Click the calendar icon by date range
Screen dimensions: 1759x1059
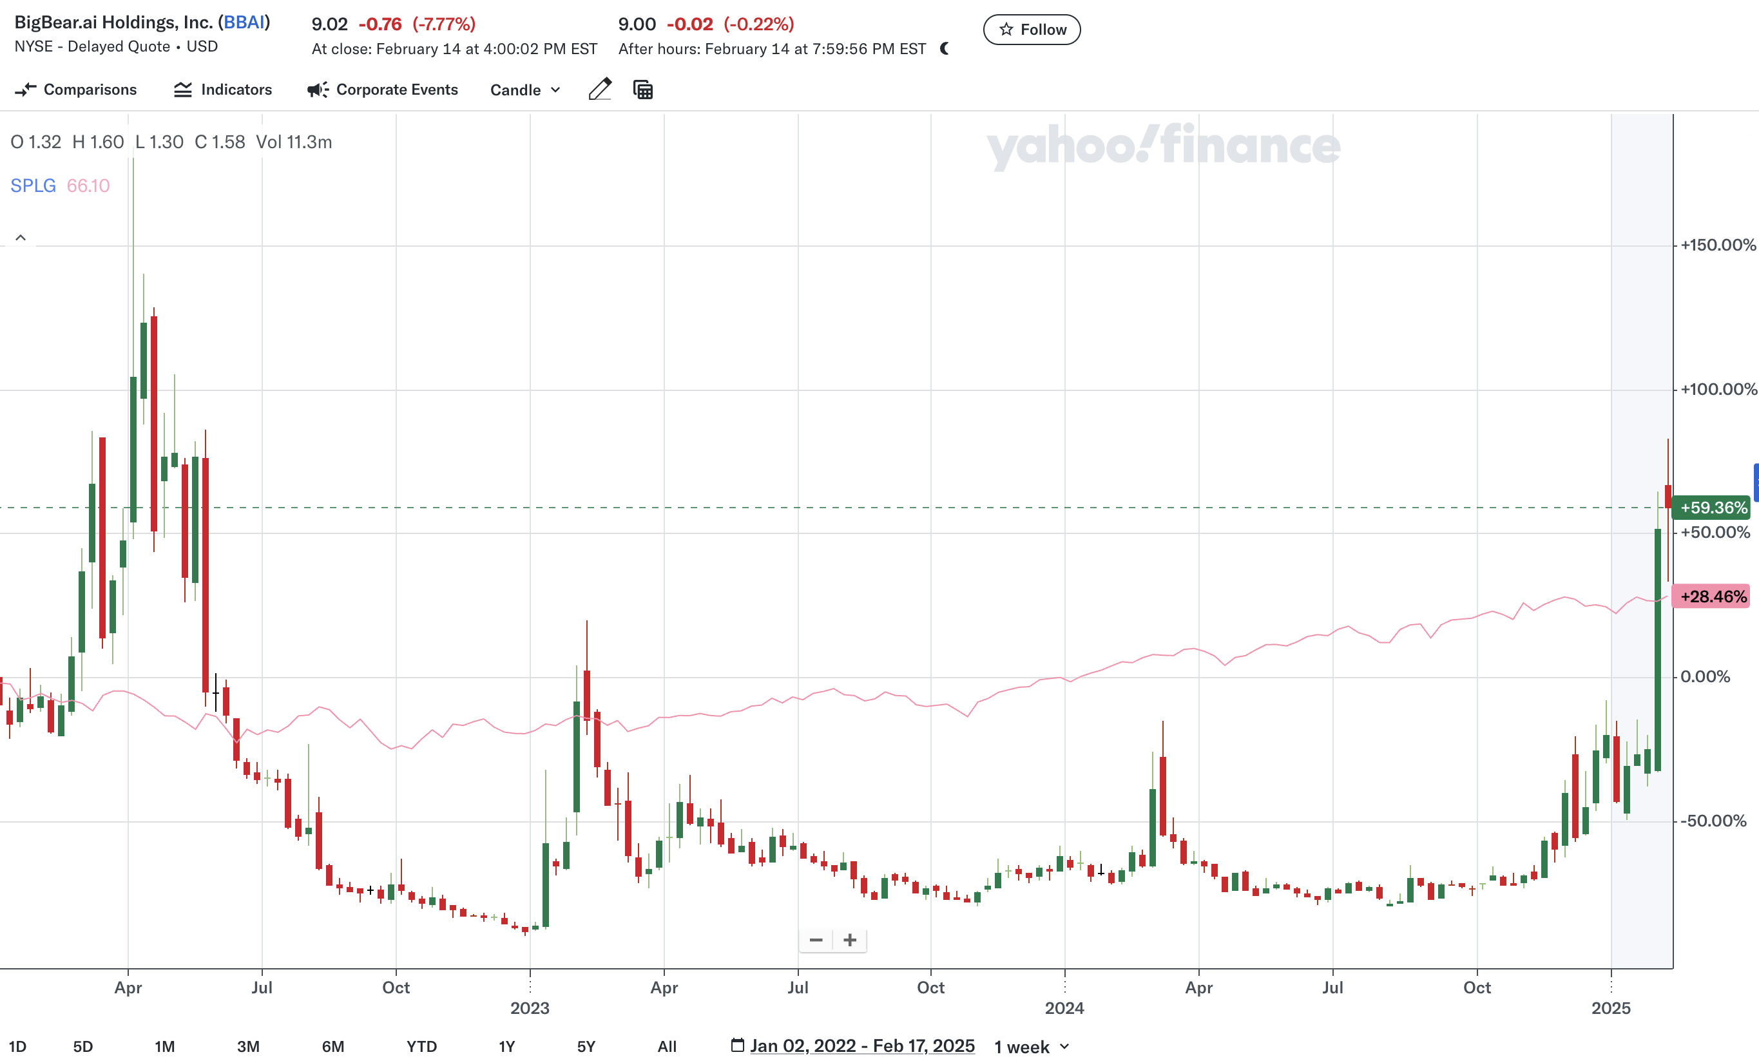pyautogui.click(x=737, y=1045)
